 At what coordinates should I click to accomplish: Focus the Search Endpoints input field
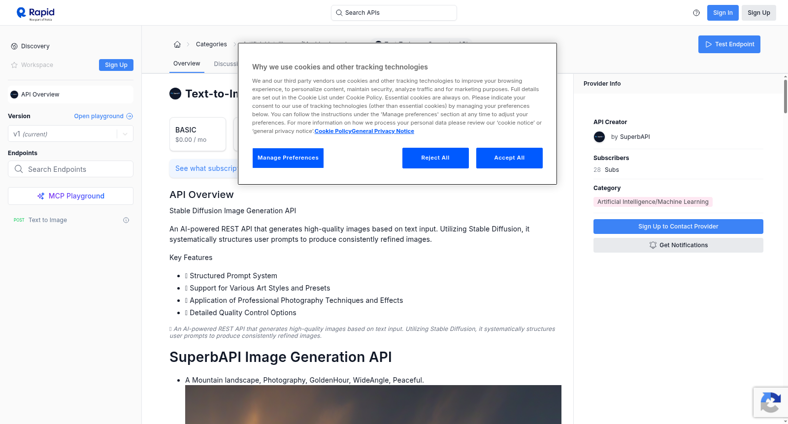(70, 169)
